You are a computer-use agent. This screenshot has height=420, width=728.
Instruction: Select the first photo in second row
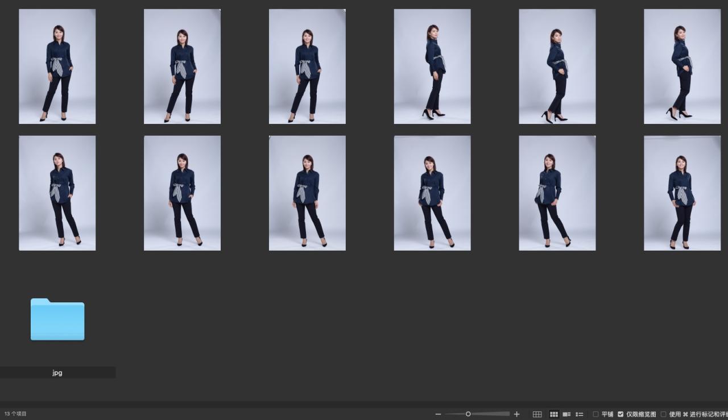coord(57,193)
